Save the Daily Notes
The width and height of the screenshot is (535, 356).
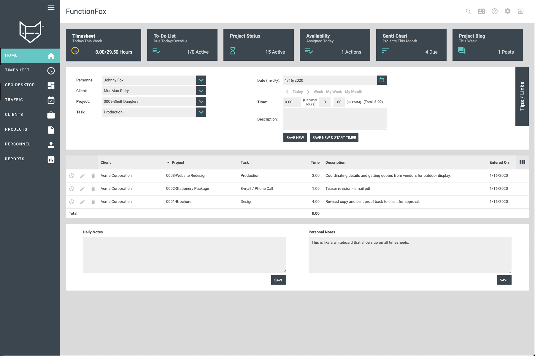[x=279, y=280]
